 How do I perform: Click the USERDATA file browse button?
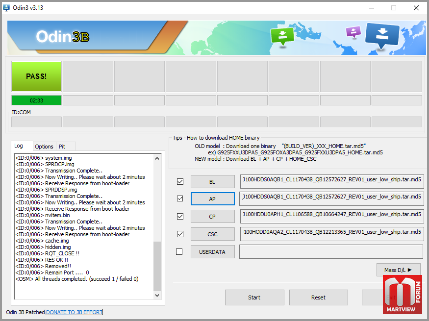coord(213,252)
